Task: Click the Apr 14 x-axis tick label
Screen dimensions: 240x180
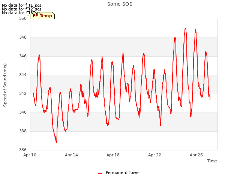Action: 71,155
